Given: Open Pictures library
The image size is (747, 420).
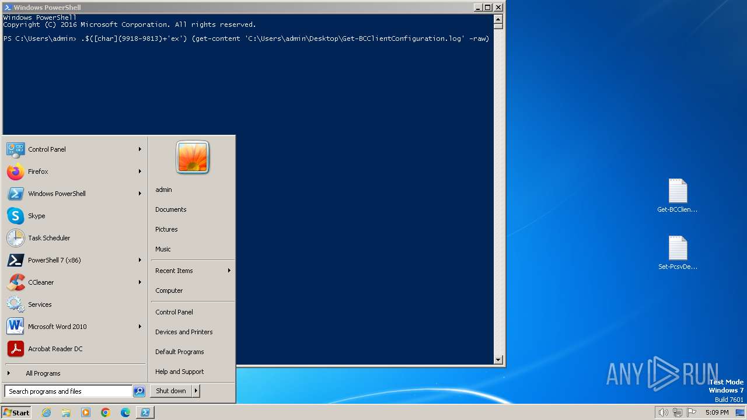Looking at the screenshot, I should point(193,229).
